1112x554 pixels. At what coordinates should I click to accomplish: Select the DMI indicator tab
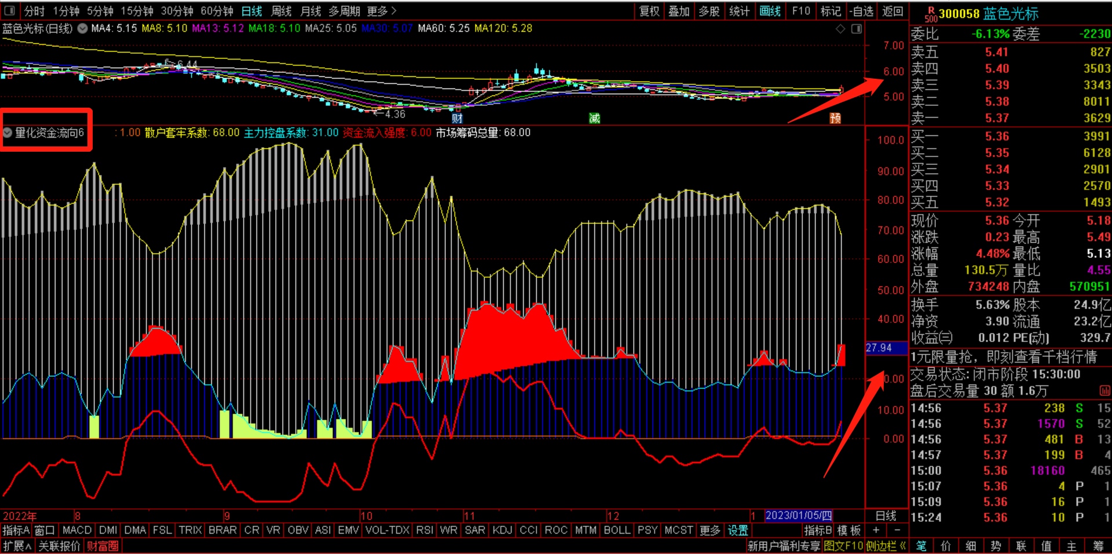tap(108, 530)
